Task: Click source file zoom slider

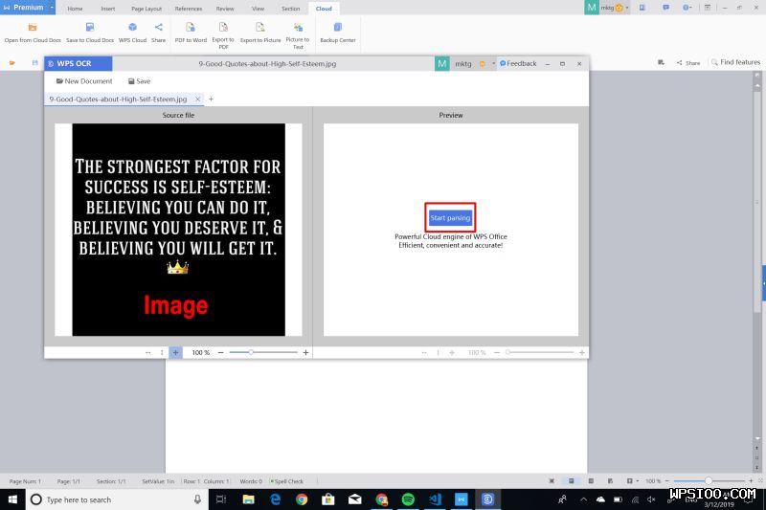Action: 251,352
